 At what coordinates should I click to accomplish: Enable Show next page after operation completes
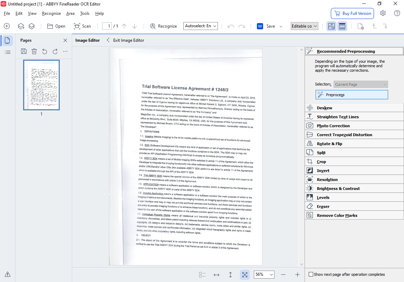tap(311, 274)
